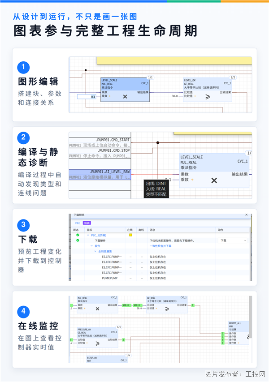Viewport: 269px width, 382px height.
Task: Click the purple 仿真 tag
Action: 87,223
